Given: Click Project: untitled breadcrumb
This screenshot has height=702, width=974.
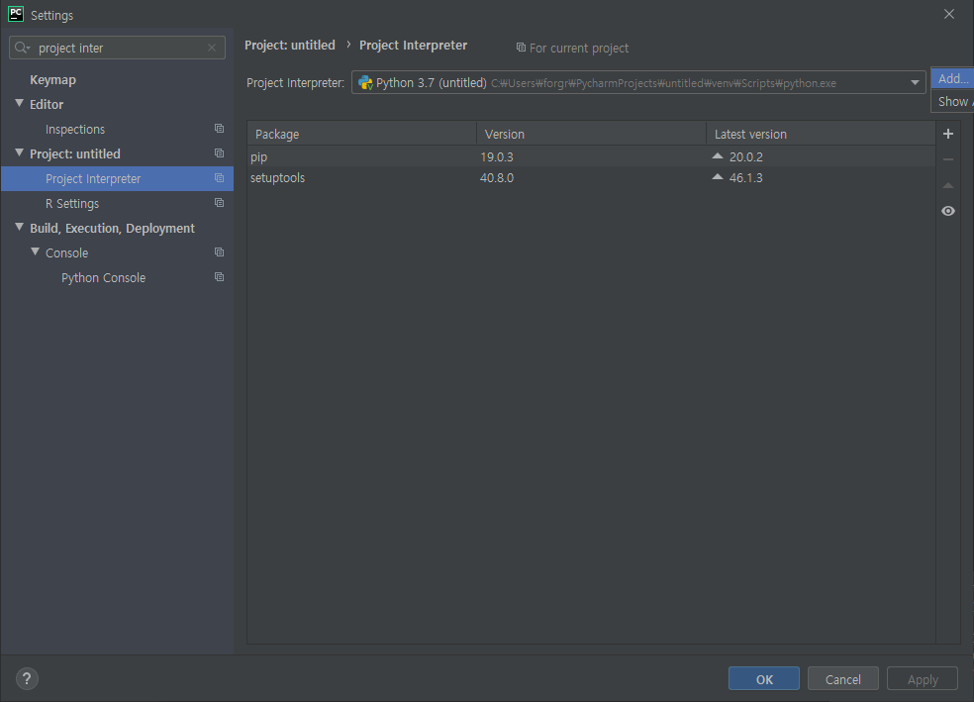Looking at the screenshot, I should click(289, 46).
